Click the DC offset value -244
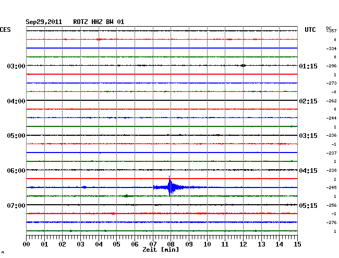The image size is (339, 258). [x=331, y=118]
